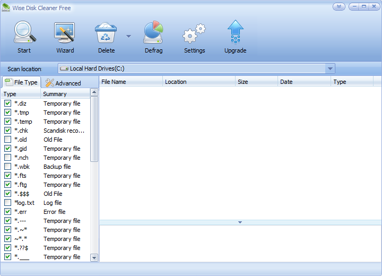Open Settings with the gears icon
382x276 pixels.
194,33
